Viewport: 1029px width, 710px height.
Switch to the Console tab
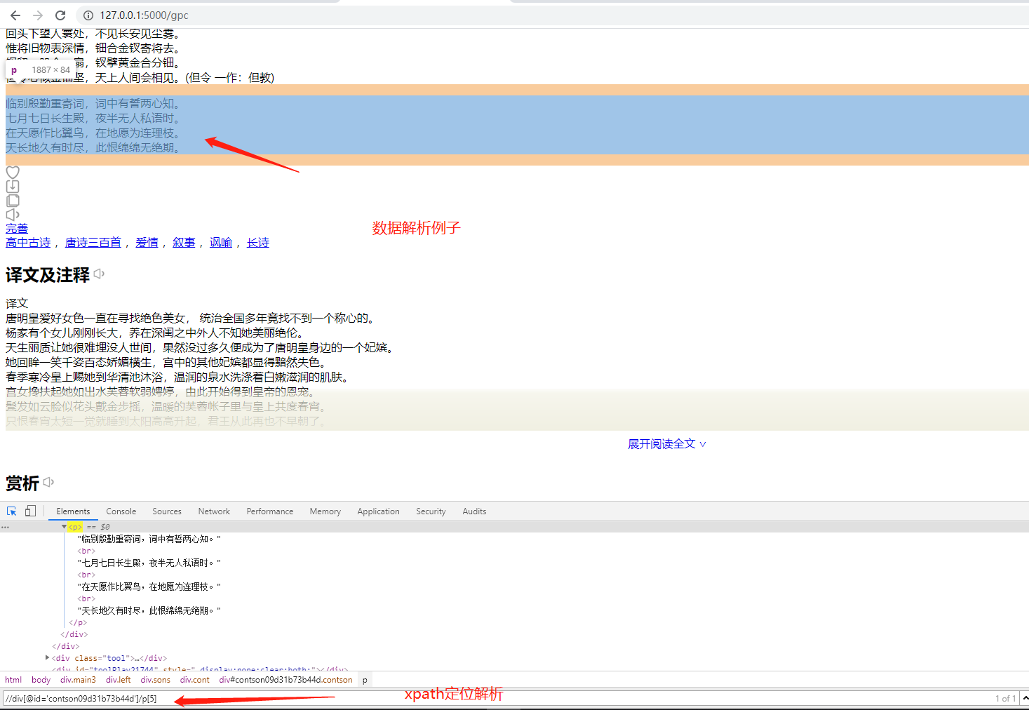[x=121, y=511]
